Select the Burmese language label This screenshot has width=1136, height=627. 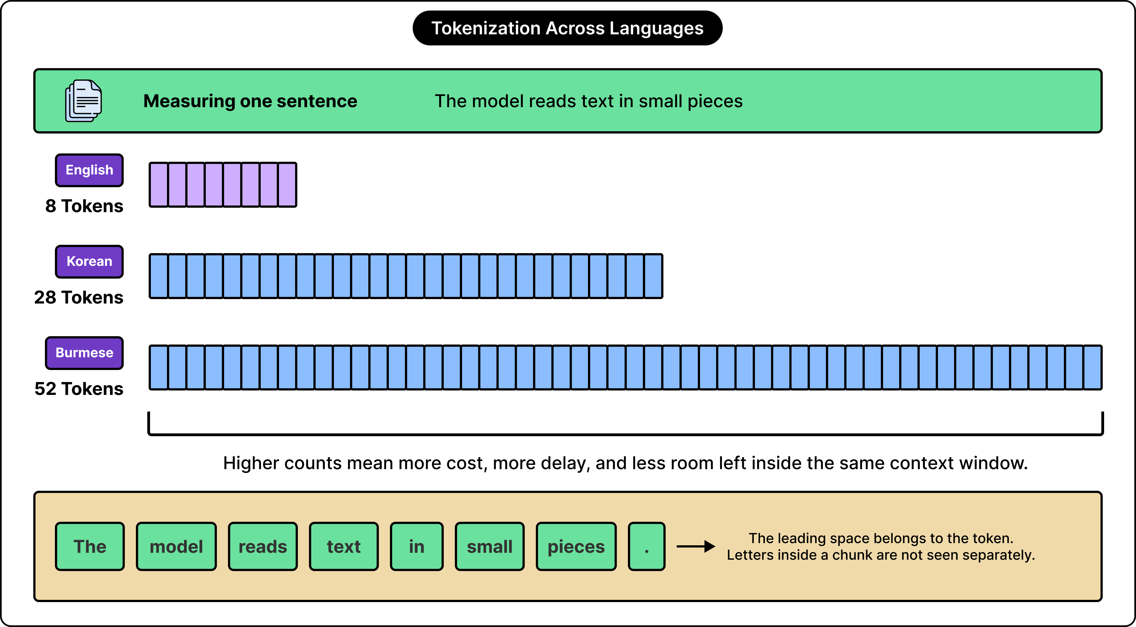tap(84, 353)
